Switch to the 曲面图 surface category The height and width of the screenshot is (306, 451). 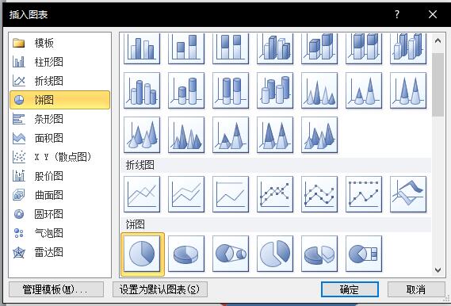tap(59, 195)
